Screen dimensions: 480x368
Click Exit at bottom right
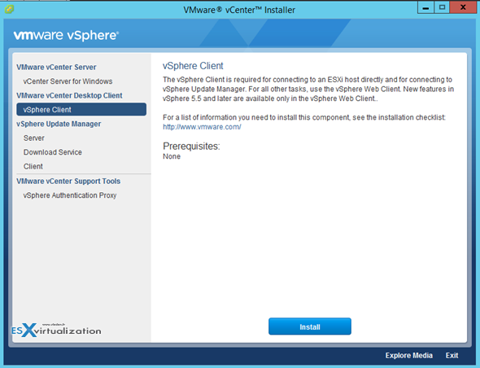pyautogui.click(x=452, y=355)
